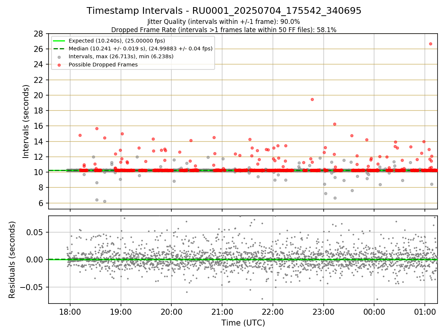Click the Time (UTC) x-axis label
This screenshot has width=448, height=336.
[x=243, y=323]
